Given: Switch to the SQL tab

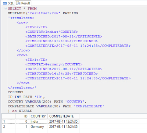Looking at the screenshot, I should [8, 3].
